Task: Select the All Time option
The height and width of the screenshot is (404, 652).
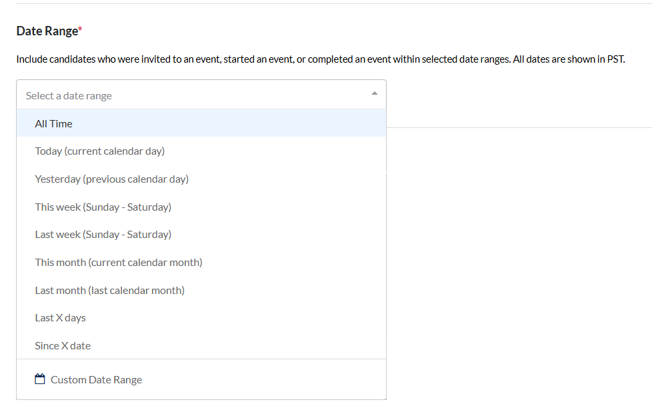Action: click(x=54, y=123)
